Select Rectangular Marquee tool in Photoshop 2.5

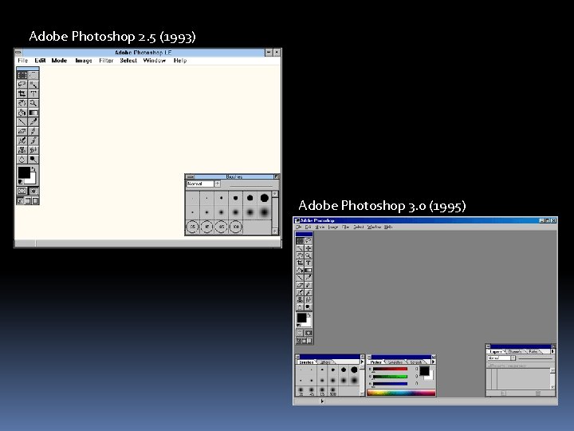(x=22, y=75)
